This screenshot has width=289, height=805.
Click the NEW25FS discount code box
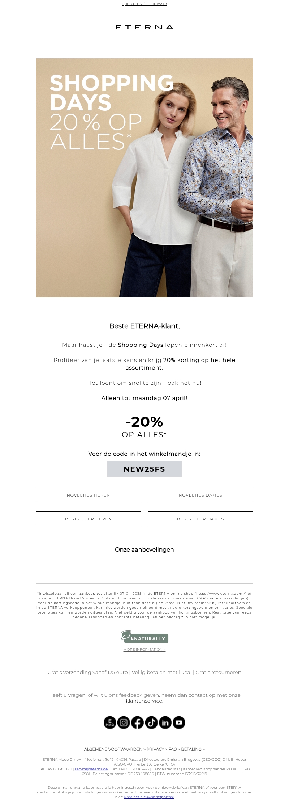144,469
